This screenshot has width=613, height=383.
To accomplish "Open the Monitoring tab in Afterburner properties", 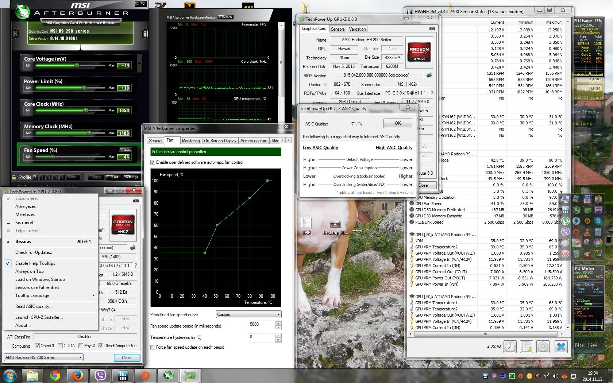I will [191, 141].
